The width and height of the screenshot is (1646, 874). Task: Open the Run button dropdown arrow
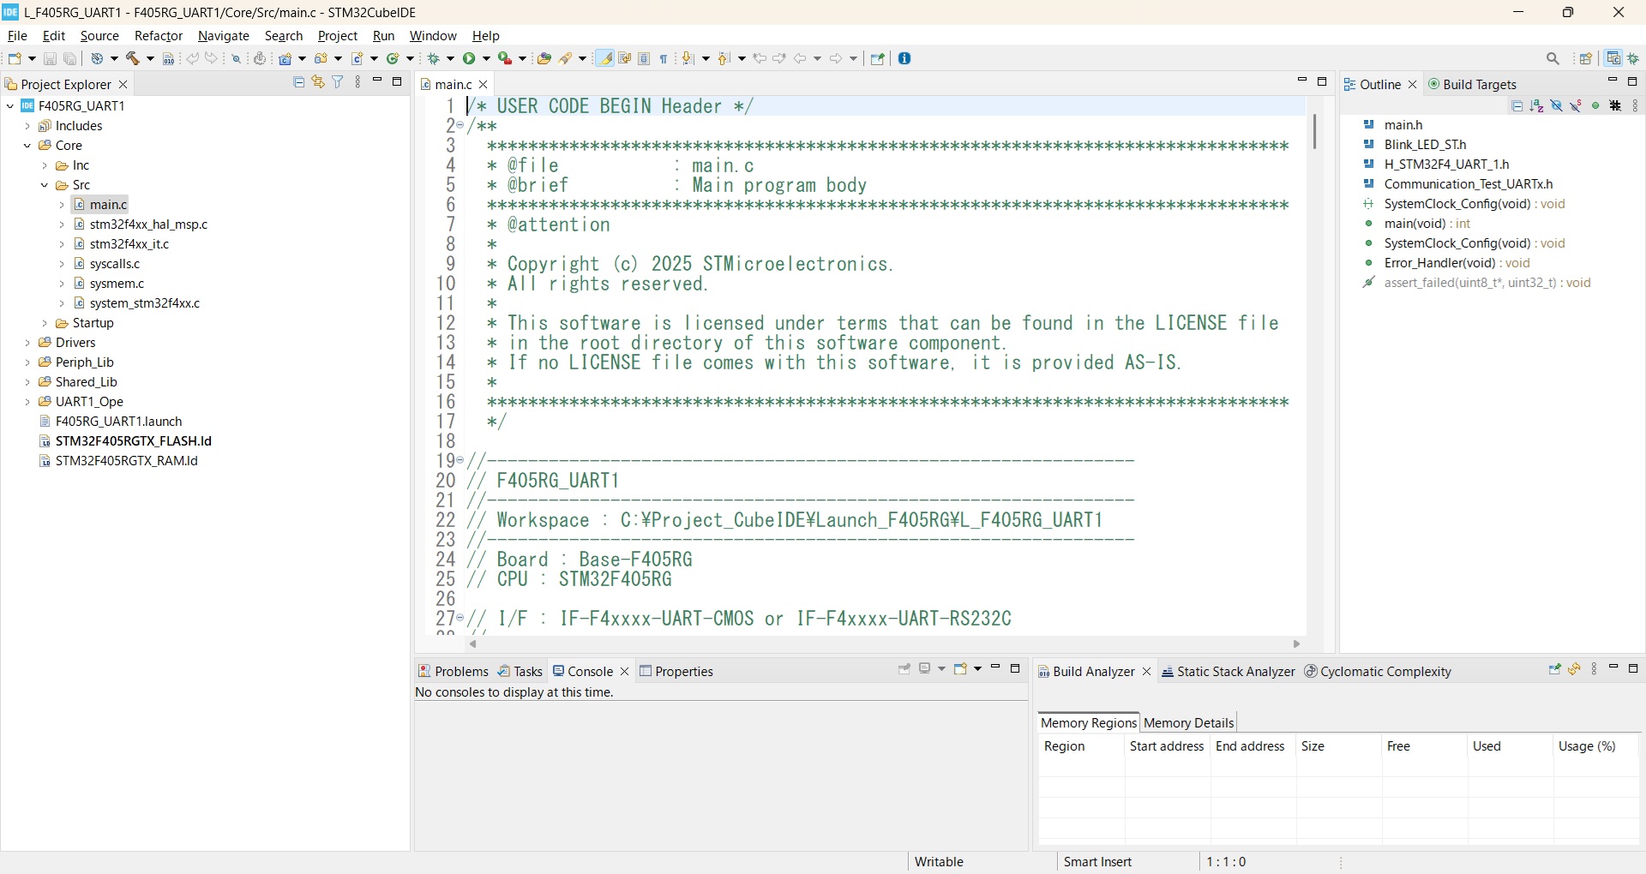pos(487,58)
